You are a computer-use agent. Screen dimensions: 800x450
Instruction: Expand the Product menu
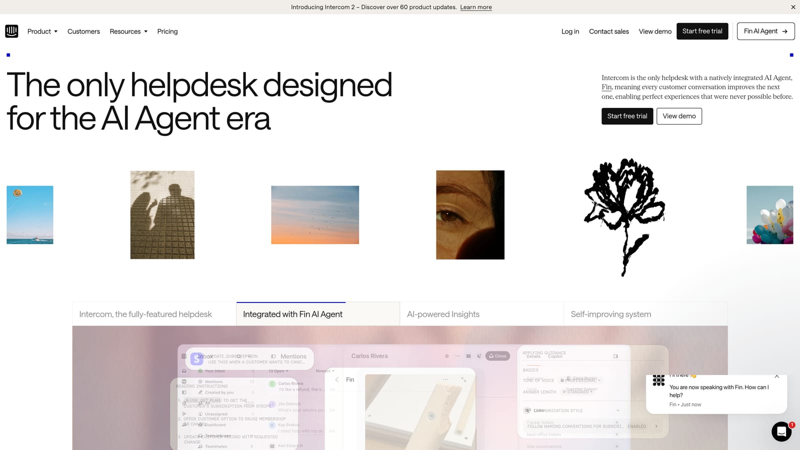[42, 31]
